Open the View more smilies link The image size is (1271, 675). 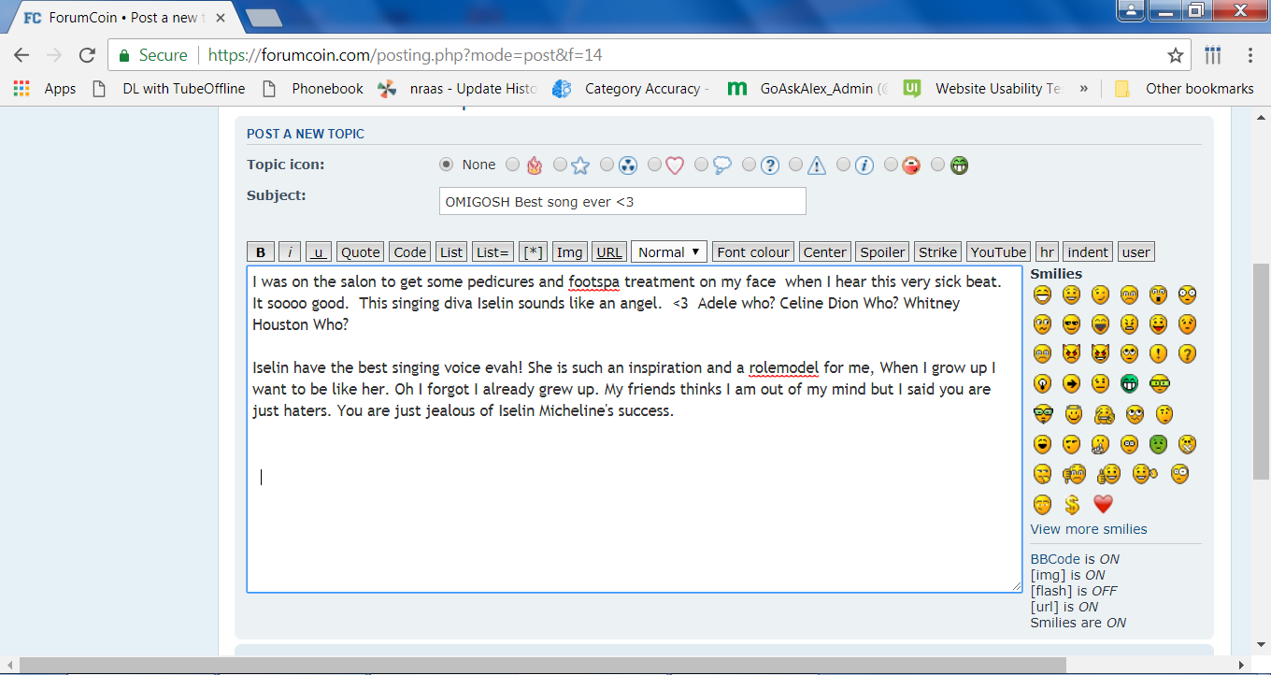1088,529
